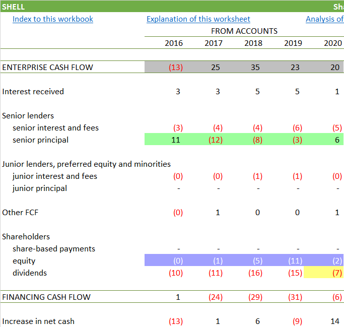Select Financing Cash Flow 2016 value 1
The height and width of the screenshot is (327, 344).
point(178,297)
